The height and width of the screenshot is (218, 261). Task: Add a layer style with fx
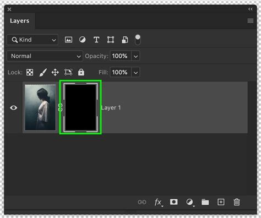[158, 203]
